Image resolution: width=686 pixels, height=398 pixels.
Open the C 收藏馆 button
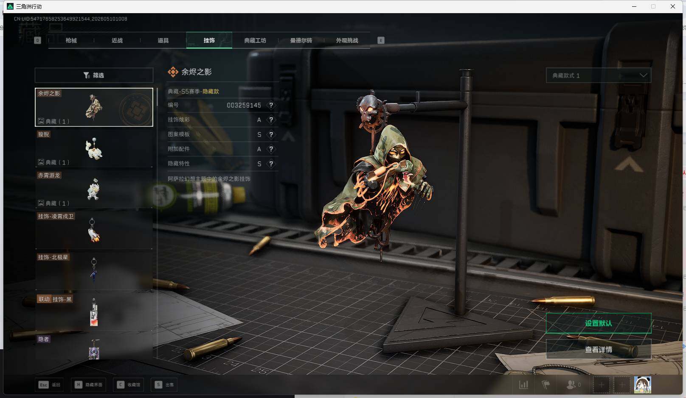coord(129,384)
